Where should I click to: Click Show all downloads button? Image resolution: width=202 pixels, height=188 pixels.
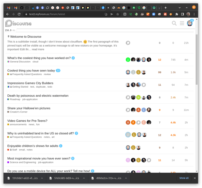pos(184,178)
